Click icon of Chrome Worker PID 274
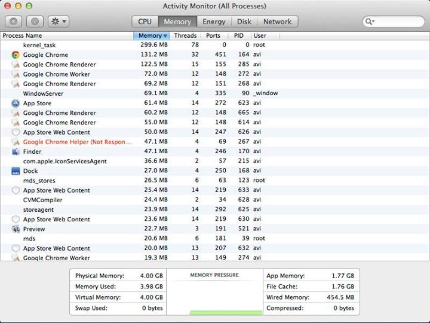430x323 pixels. pos(16,258)
